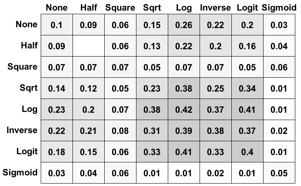Click the 0.26 cell in the None row

pos(184,25)
